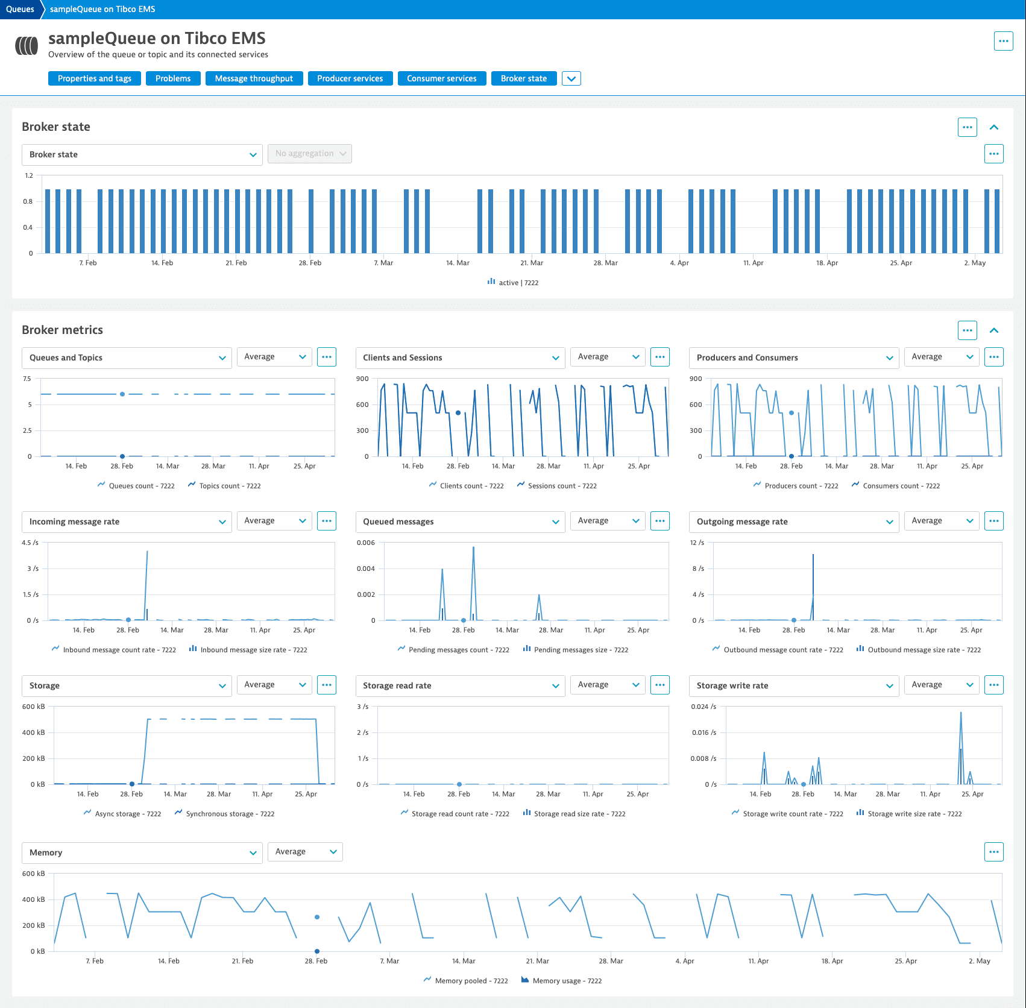The height and width of the screenshot is (1008, 1026).
Task: Jump to Broker state section tab
Action: [524, 78]
